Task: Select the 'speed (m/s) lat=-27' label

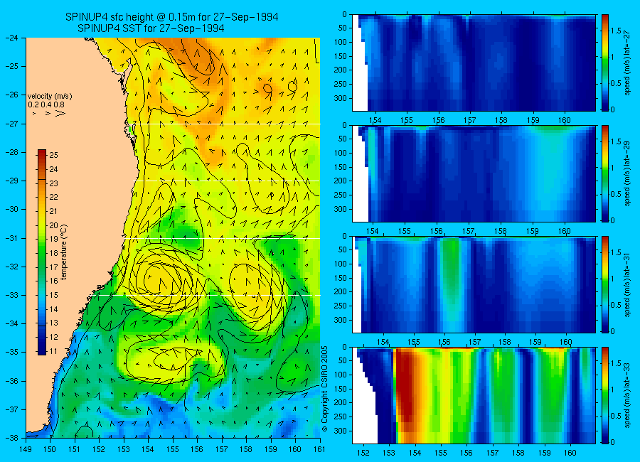Action: click(627, 63)
